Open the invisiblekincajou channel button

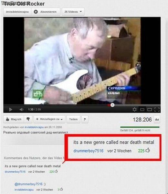coord(17,12)
